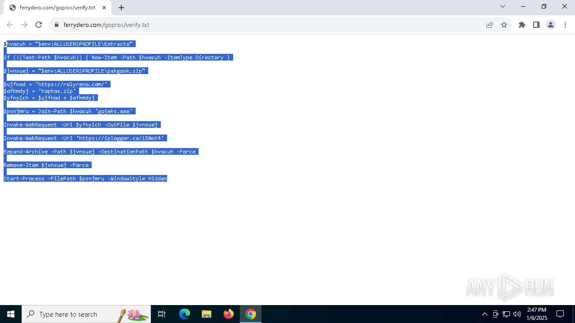575x323 pixels.
Task: Click the Expand-Archive command line
Action: [x=101, y=152]
